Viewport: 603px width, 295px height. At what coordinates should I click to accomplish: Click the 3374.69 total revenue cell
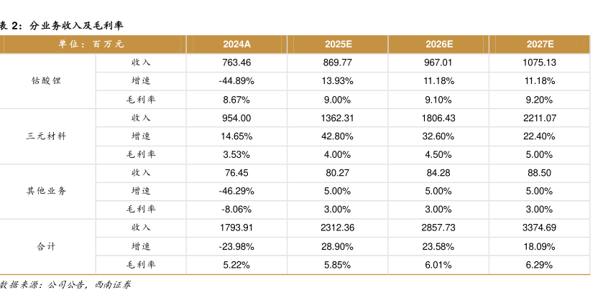click(540, 228)
